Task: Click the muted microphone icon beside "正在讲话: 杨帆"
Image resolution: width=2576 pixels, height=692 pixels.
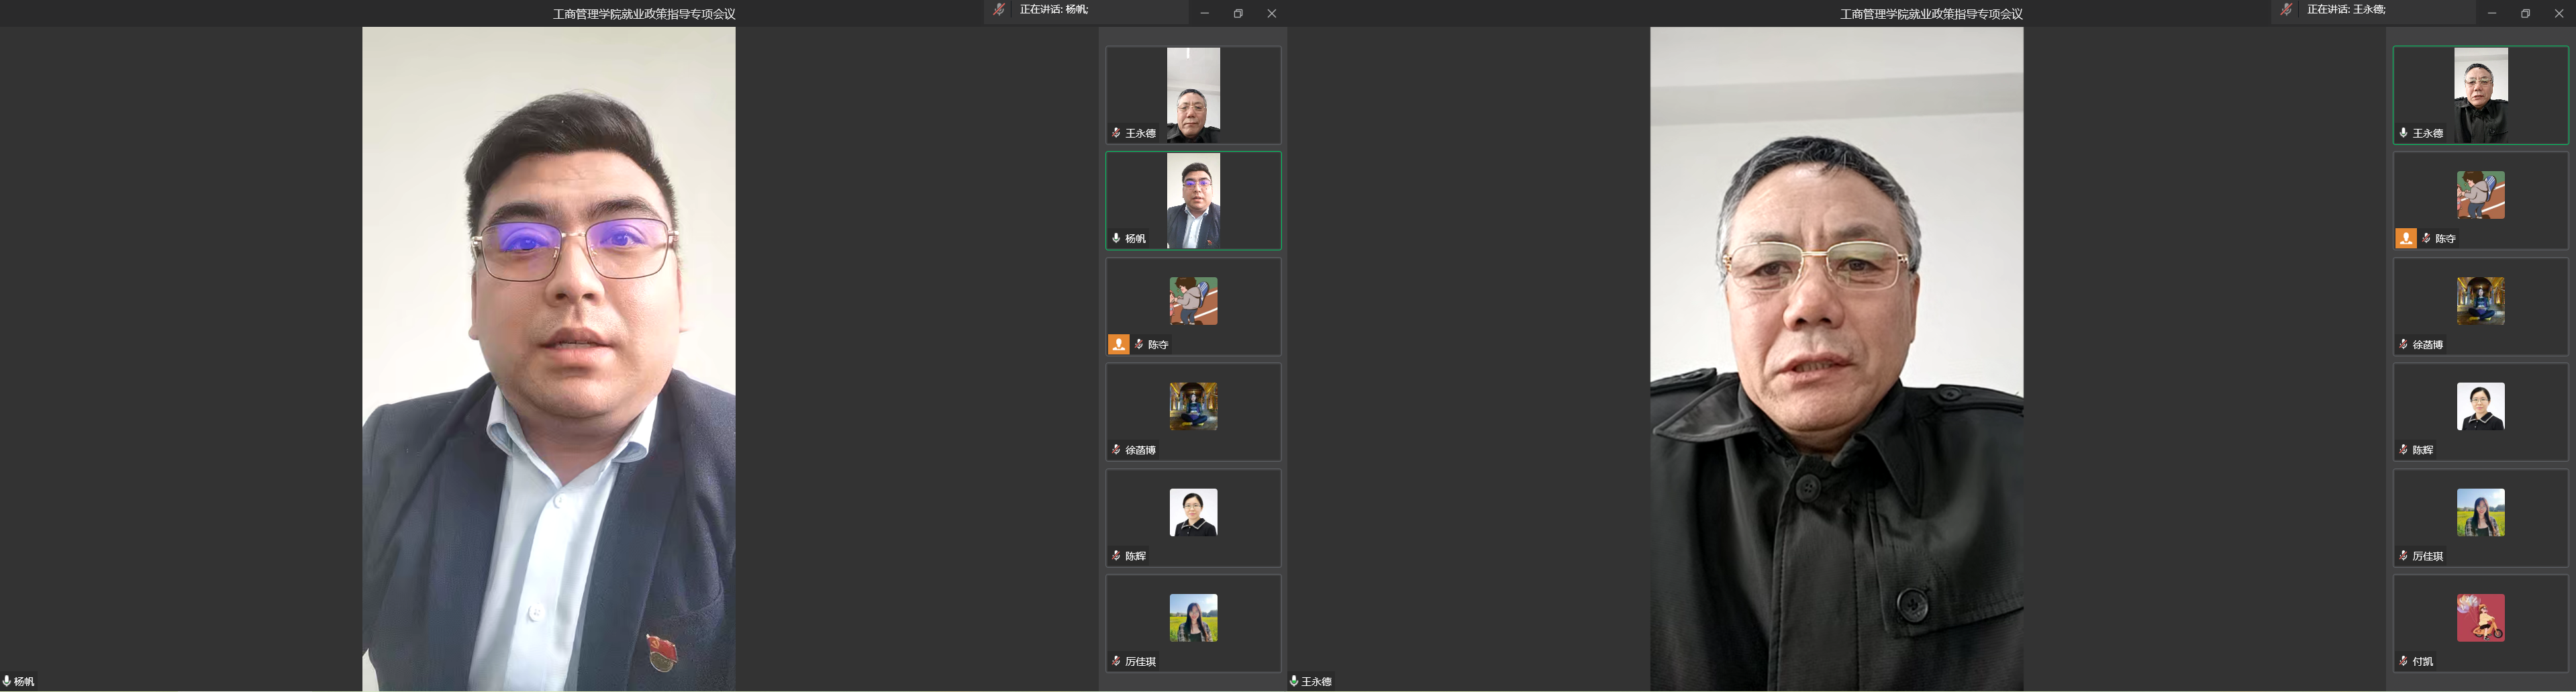Action: pos(999,9)
